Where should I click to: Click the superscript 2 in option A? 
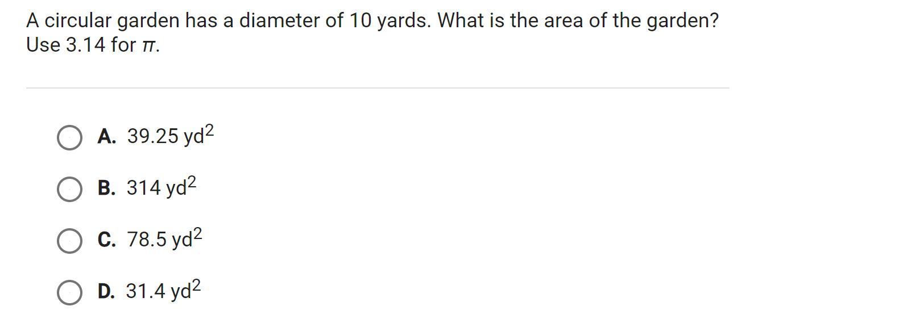209,131
